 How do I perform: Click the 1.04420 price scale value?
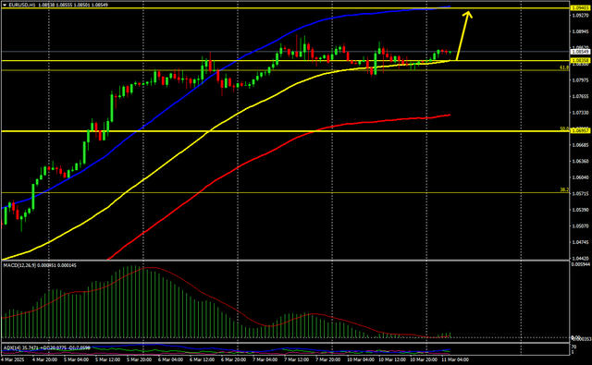(x=580, y=259)
